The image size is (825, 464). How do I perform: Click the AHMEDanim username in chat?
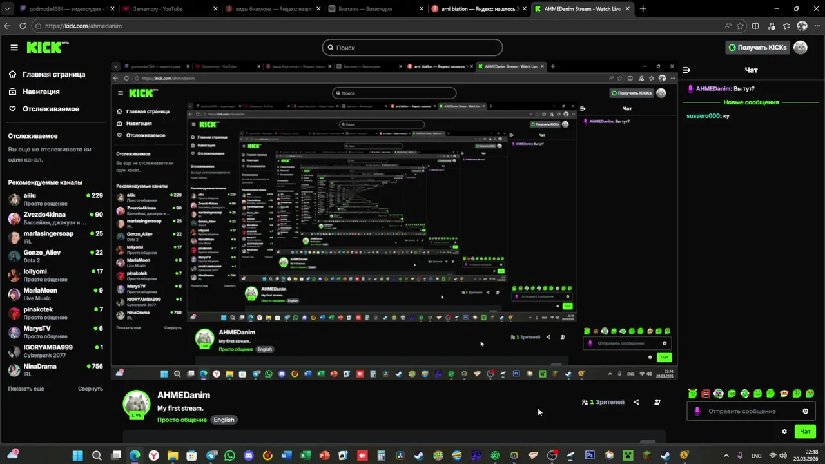click(713, 88)
